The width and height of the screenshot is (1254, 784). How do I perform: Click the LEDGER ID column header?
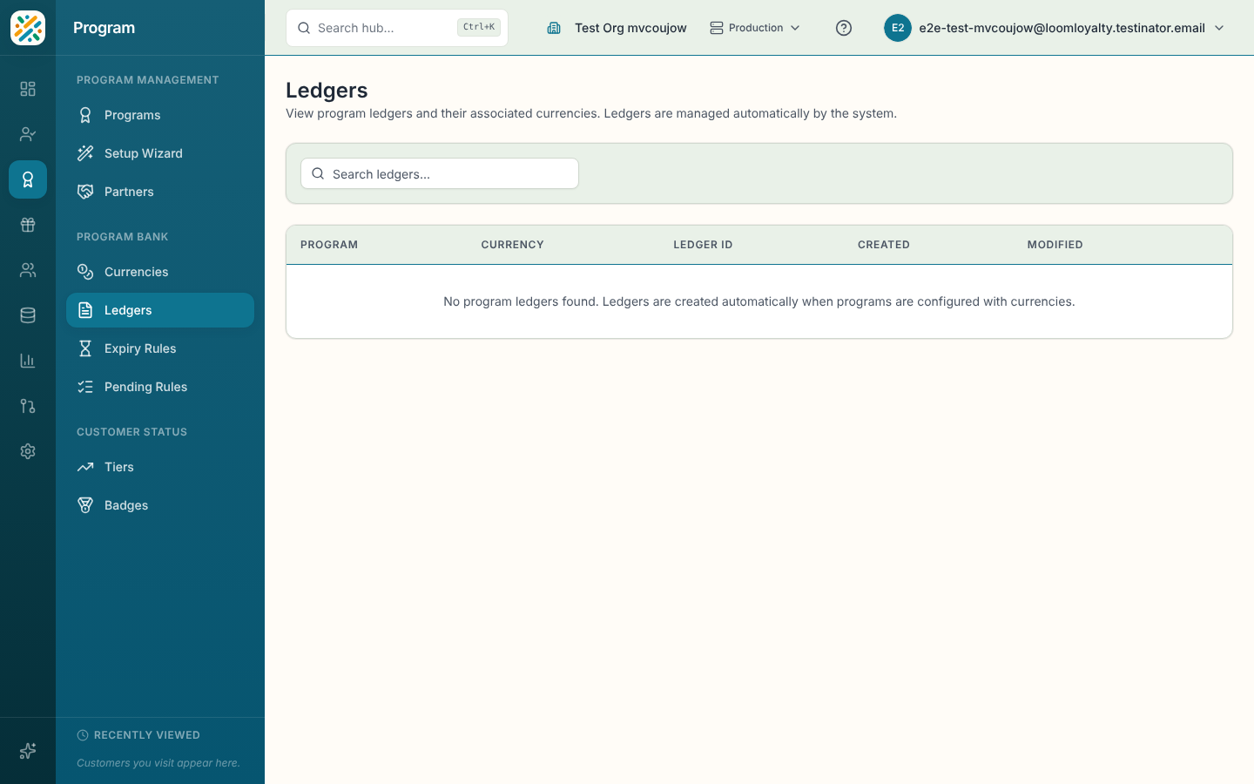point(703,245)
